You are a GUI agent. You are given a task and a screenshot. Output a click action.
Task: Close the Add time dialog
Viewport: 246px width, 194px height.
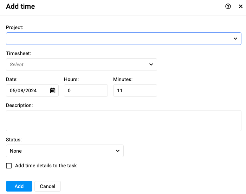point(240,6)
